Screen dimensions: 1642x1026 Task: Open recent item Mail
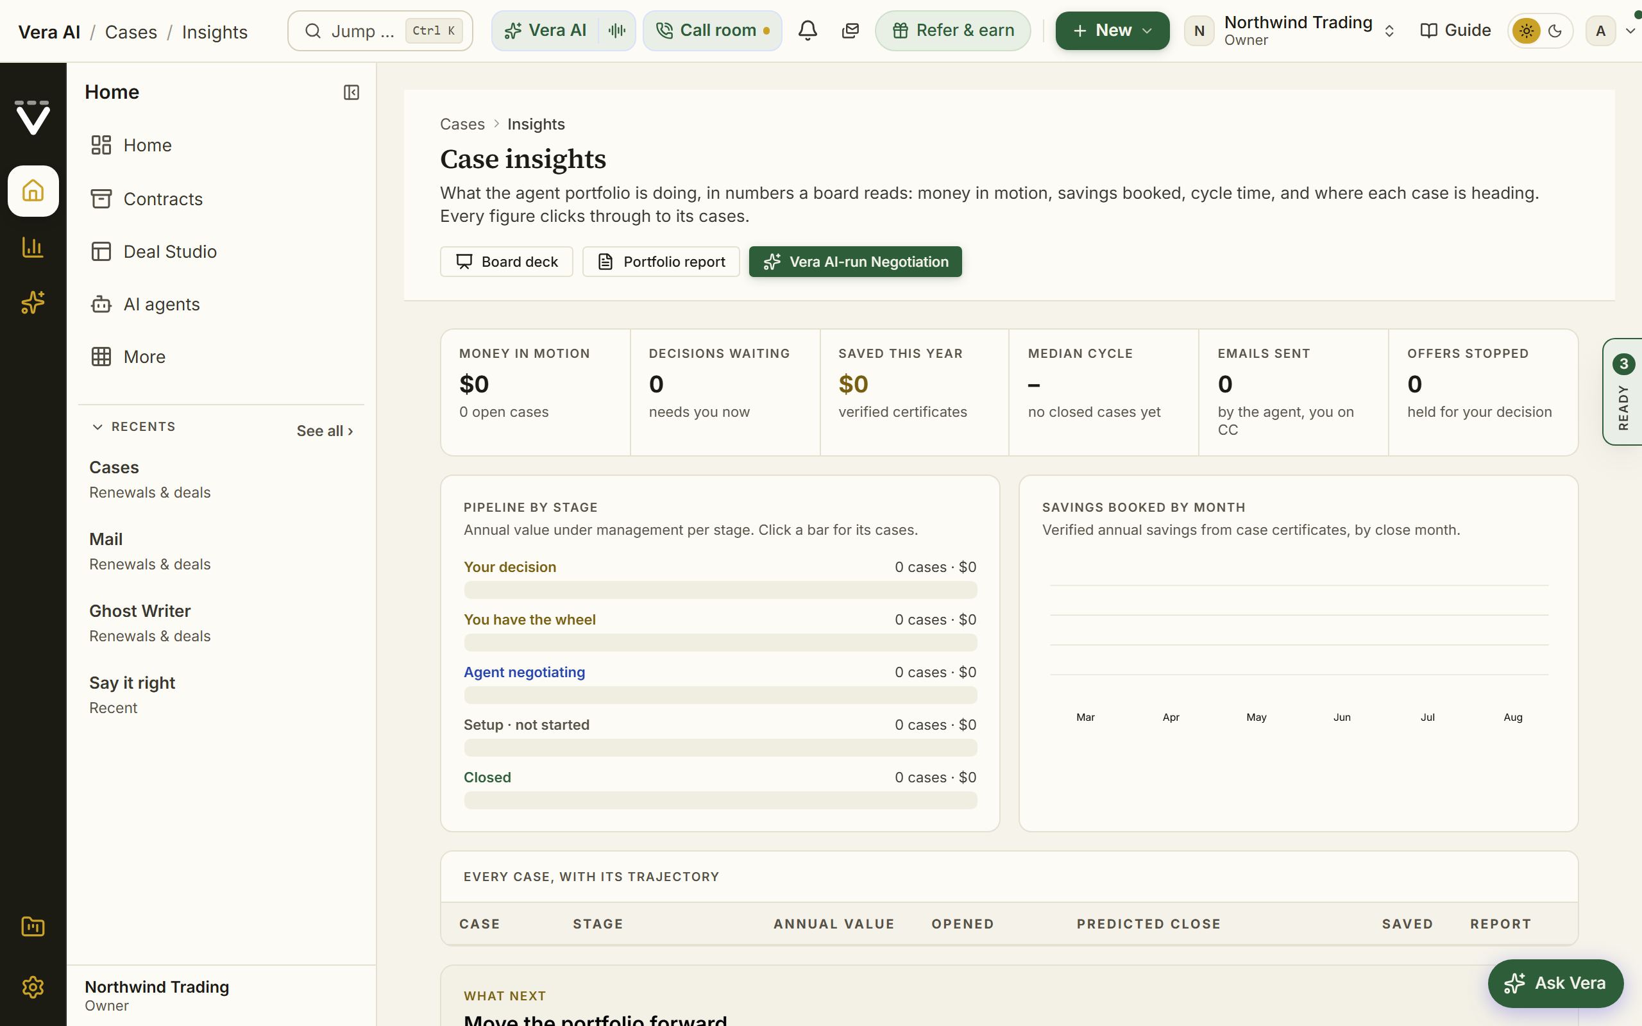pyautogui.click(x=221, y=551)
